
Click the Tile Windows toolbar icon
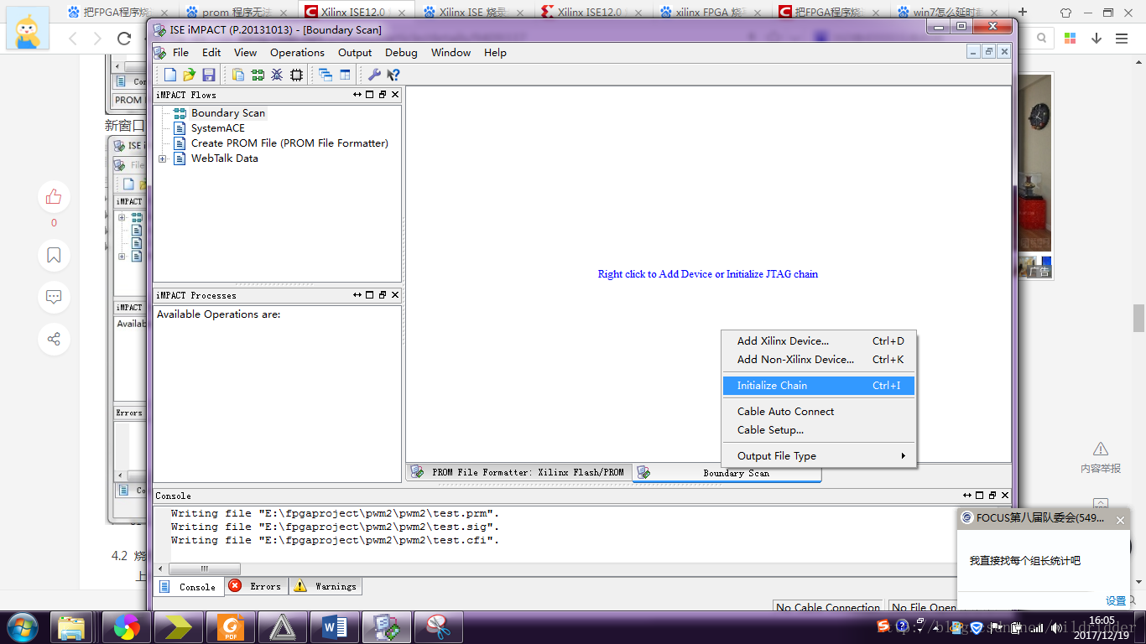tap(345, 75)
